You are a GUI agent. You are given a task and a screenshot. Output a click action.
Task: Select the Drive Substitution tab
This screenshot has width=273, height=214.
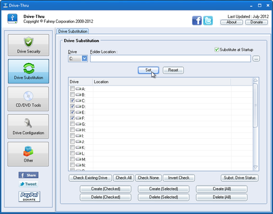(x=72, y=31)
